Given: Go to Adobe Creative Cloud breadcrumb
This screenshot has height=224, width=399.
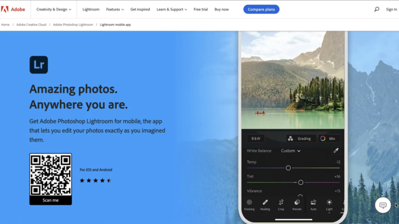Looking at the screenshot, I should pos(31,25).
